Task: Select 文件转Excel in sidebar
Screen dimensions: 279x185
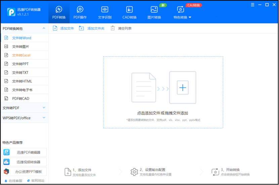Action: click(25, 55)
